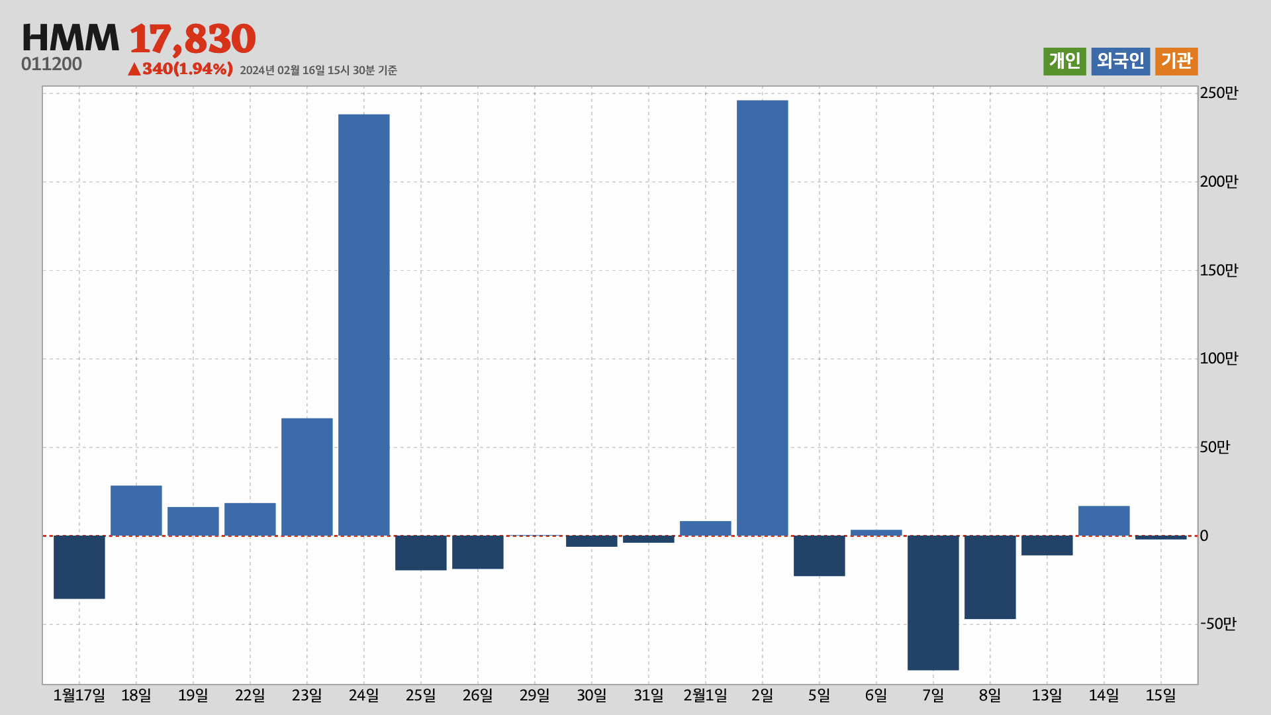Click the y-axis label 100만
This screenshot has width=1271, height=715.
[x=1219, y=359]
